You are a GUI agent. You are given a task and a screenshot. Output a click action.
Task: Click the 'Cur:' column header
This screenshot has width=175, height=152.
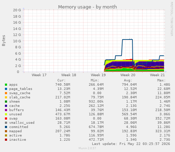62,80
